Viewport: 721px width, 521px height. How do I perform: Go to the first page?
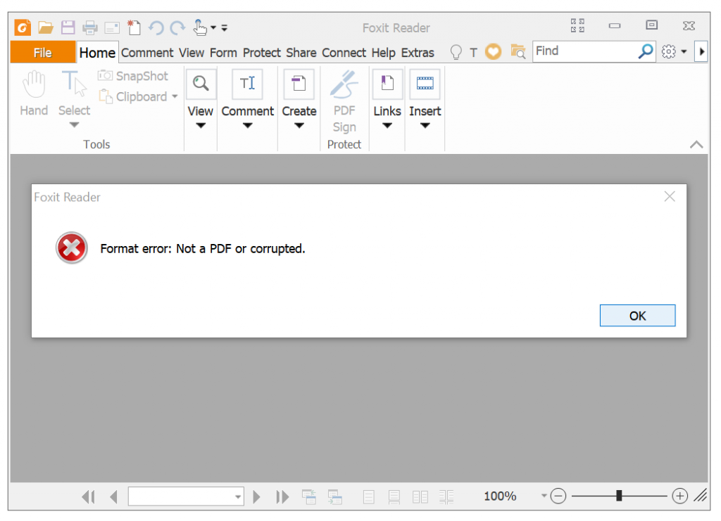pos(88,496)
